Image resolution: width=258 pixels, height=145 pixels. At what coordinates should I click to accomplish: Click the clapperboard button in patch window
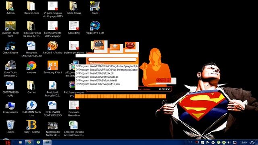coord(99,45)
